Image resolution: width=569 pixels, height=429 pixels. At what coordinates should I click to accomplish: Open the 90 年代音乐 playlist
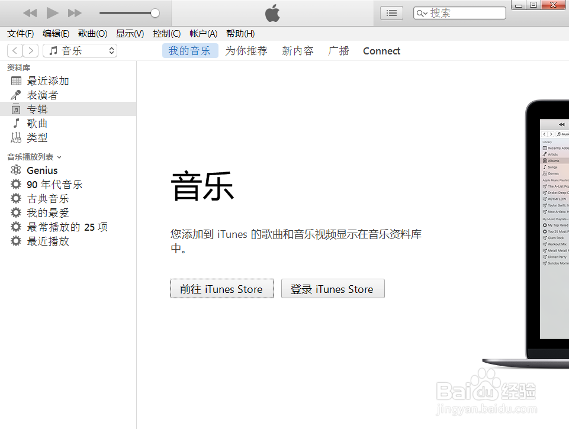click(68, 184)
